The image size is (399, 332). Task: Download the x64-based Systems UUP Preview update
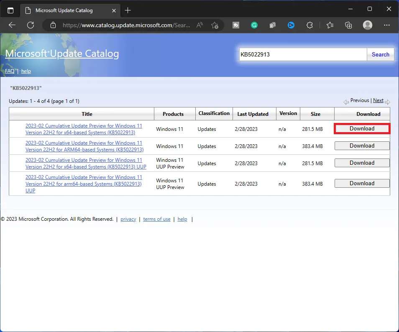[362, 163]
